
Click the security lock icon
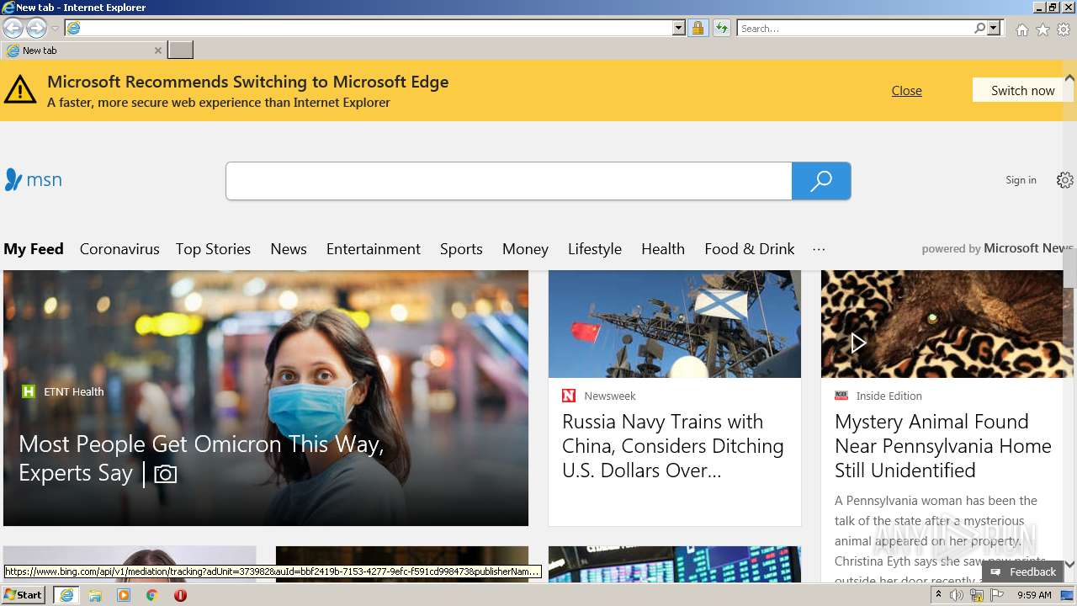(x=698, y=29)
